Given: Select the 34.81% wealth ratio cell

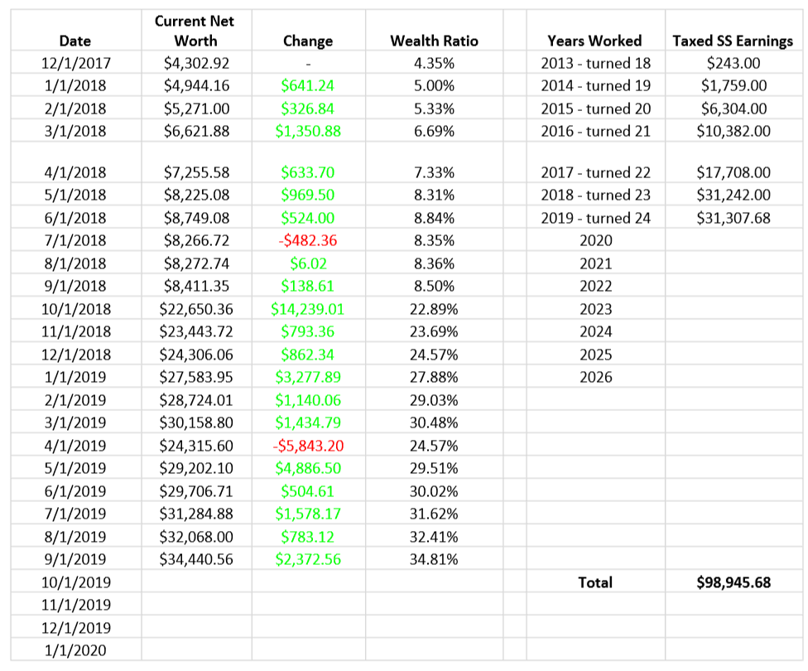Looking at the screenshot, I should pos(434,559).
